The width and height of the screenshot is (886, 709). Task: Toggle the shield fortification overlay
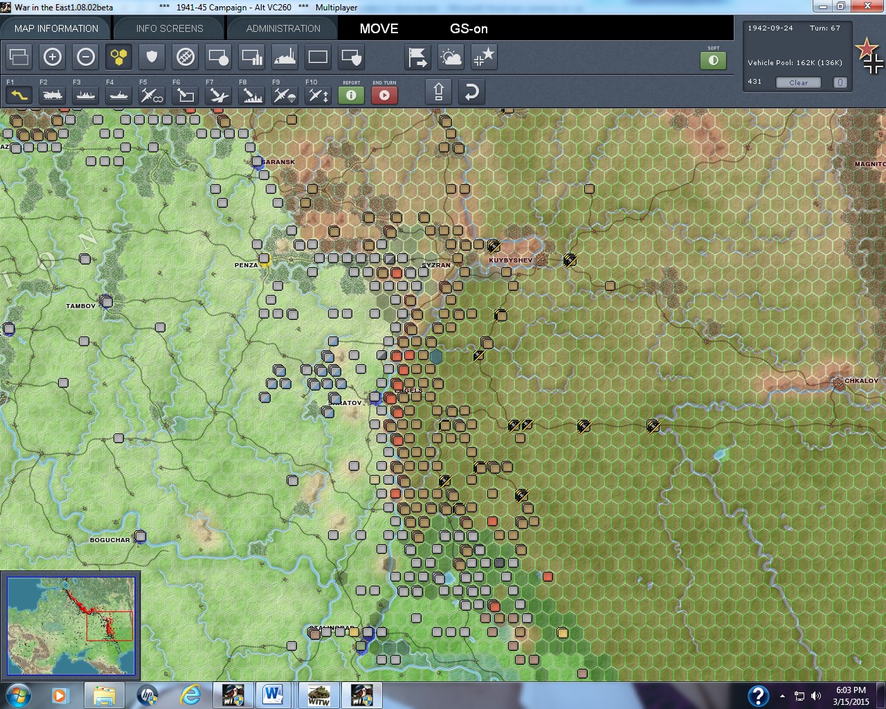pyautogui.click(x=152, y=57)
